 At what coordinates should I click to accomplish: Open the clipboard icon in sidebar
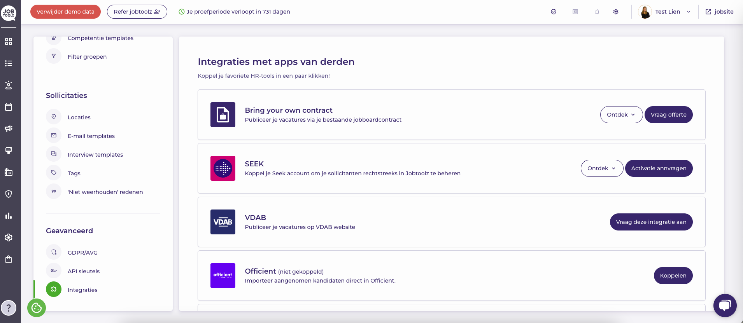click(x=9, y=259)
